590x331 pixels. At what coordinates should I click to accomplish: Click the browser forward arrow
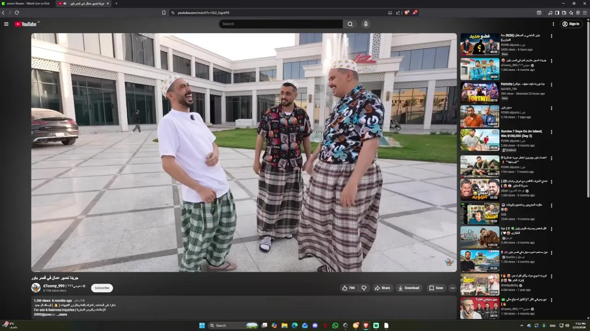coord(9,12)
